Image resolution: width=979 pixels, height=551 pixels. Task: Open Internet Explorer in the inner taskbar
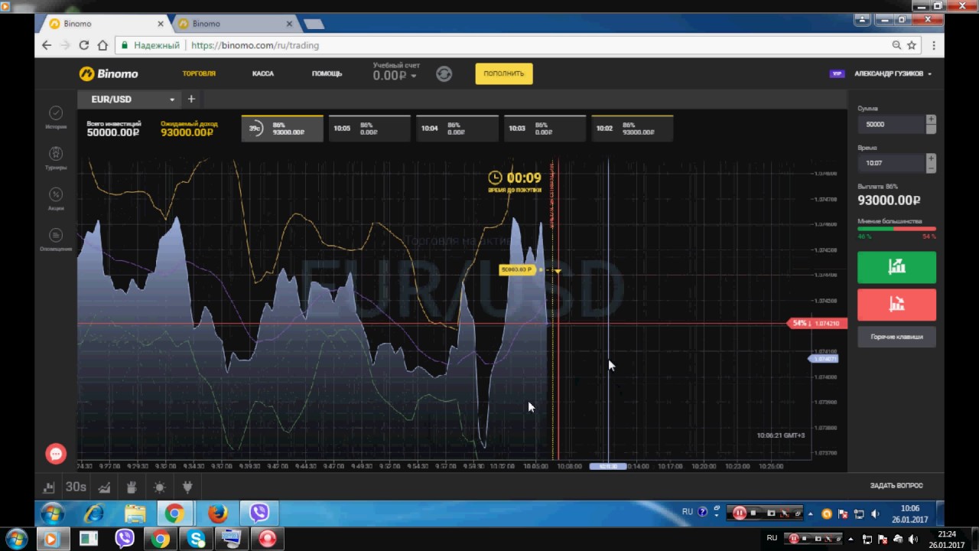pyautogui.click(x=94, y=513)
